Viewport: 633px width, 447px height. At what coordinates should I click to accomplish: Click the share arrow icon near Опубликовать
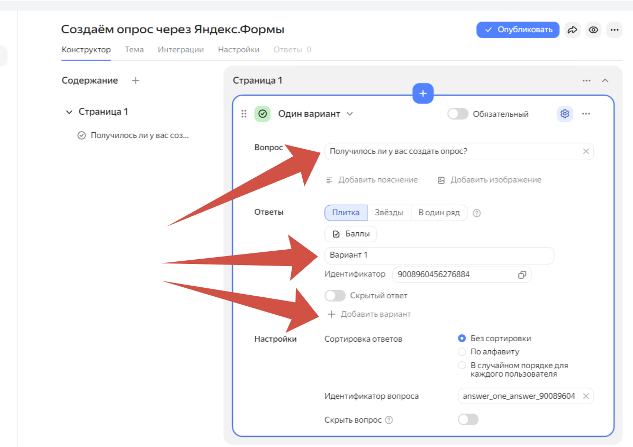pyautogui.click(x=572, y=30)
